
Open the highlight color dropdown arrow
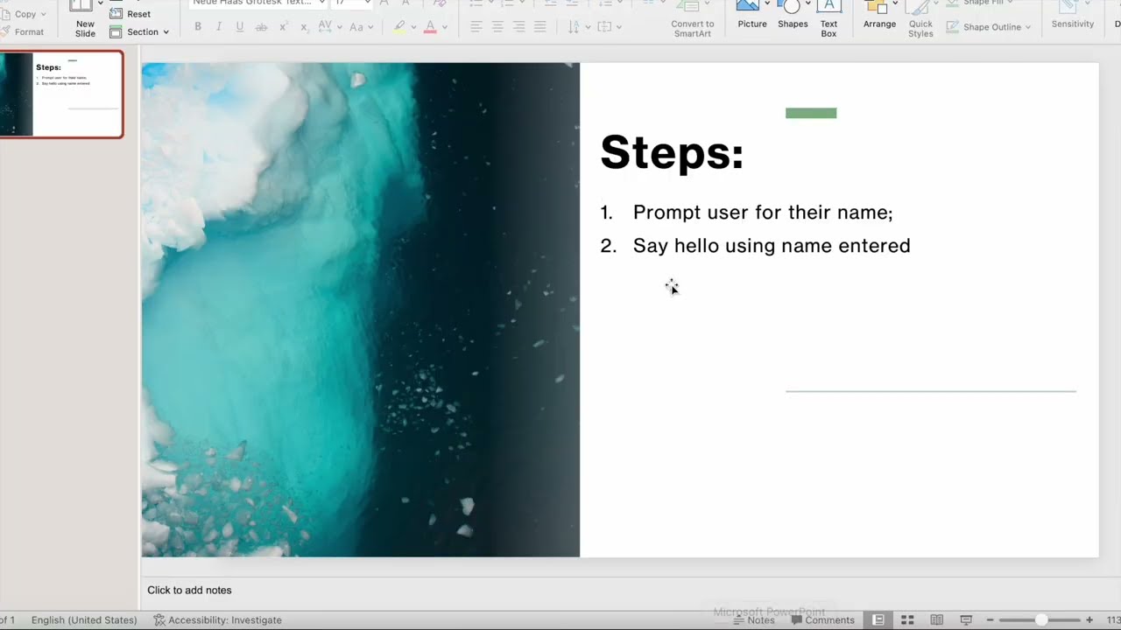413,28
